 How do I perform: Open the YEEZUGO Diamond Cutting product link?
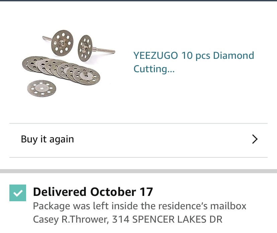(193, 62)
